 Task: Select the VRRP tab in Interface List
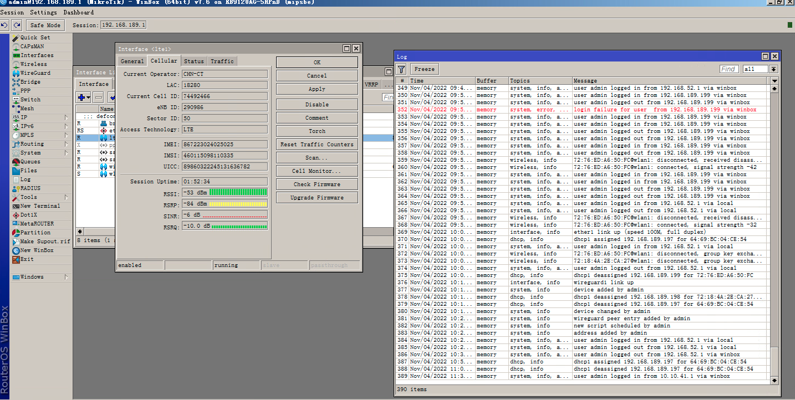[371, 85]
